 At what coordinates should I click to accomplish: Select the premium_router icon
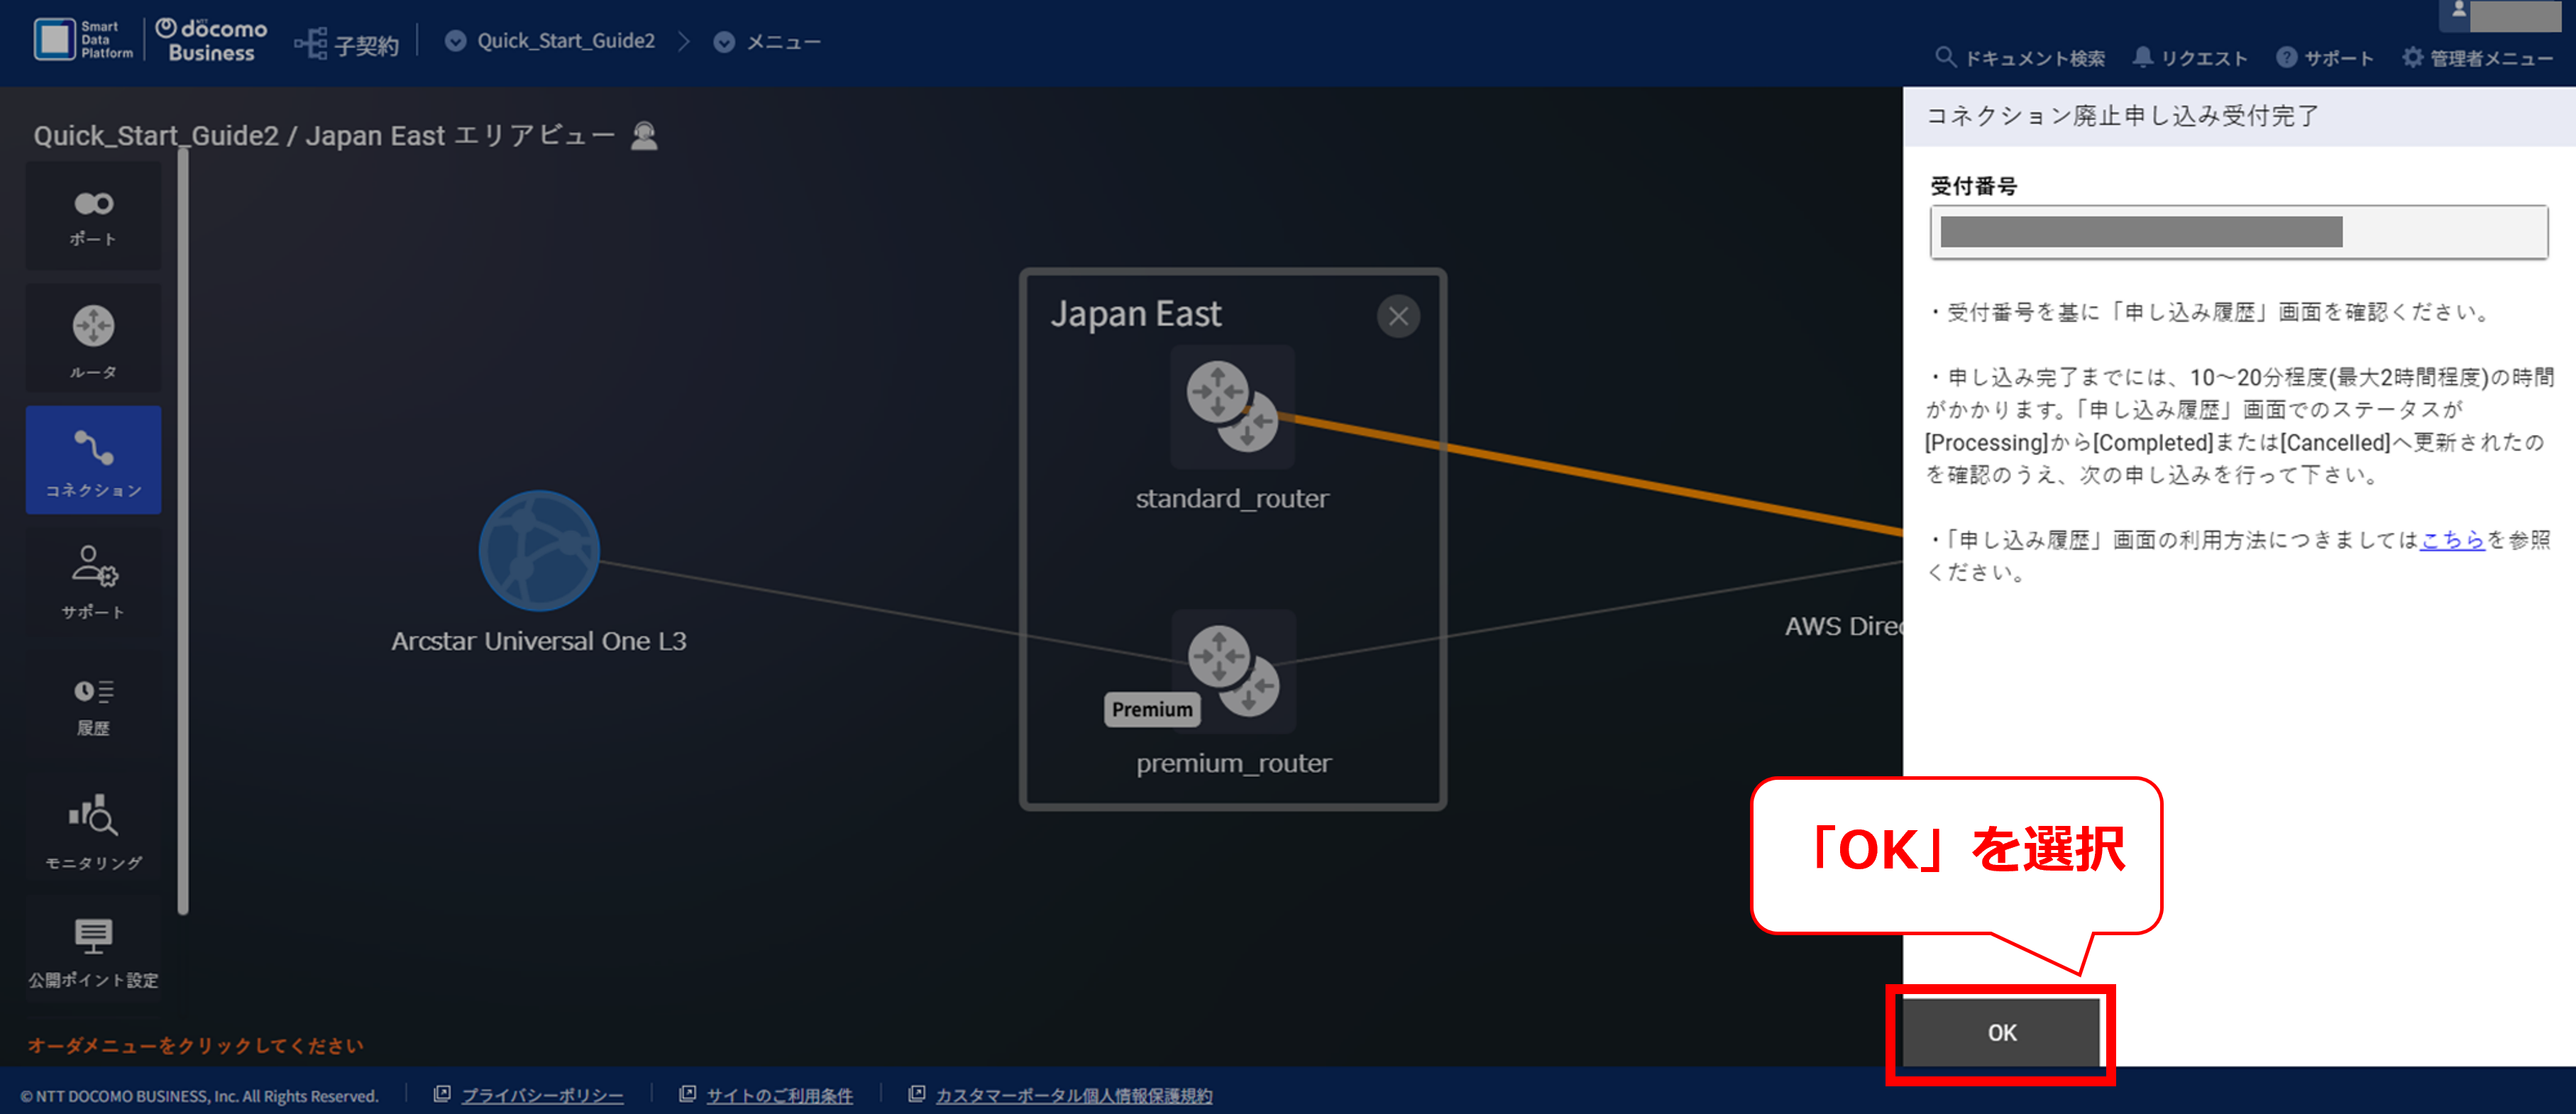(x=1233, y=671)
